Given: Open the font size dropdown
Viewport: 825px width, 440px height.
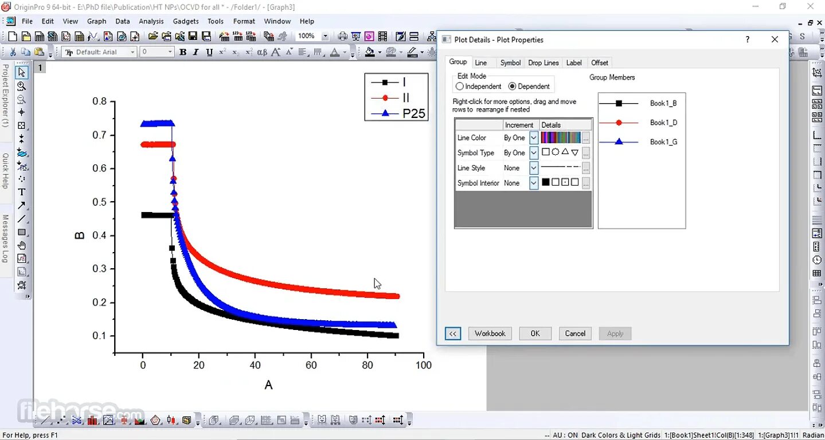Looking at the screenshot, I should [170, 52].
